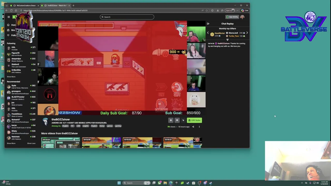Open DrillerElite channel in sidebar
This screenshot has width=331, height=186.
point(21,71)
